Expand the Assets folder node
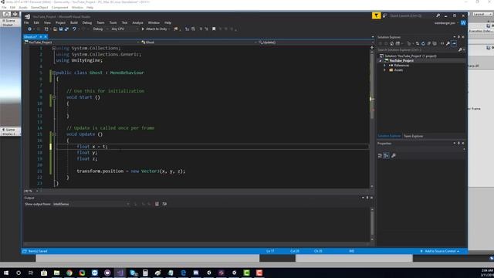This screenshot has width=494, height=278. [x=384, y=70]
